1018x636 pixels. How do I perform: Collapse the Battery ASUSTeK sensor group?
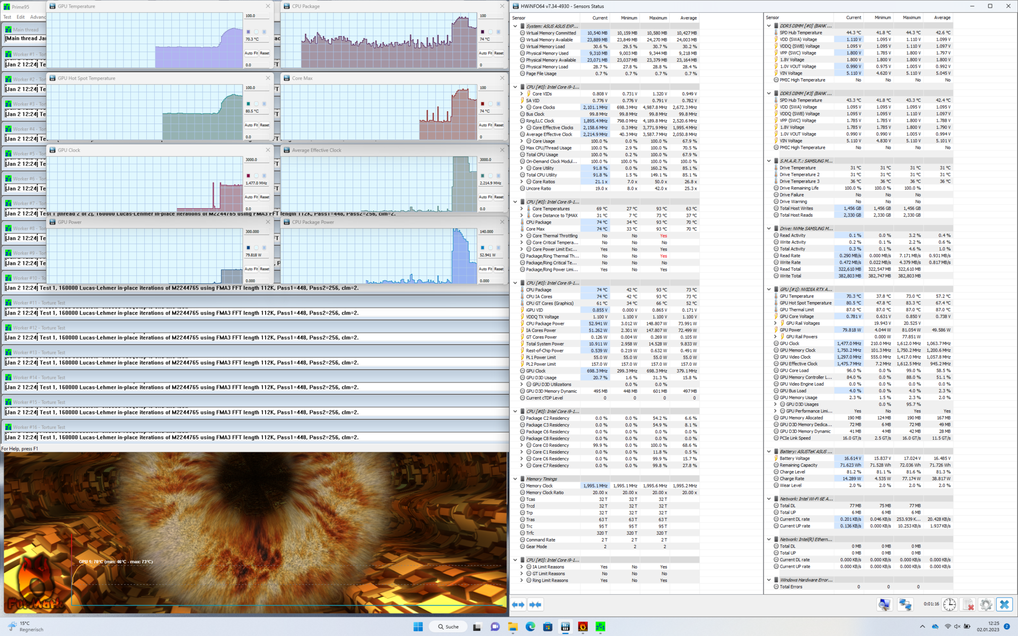(x=769, y=452)
